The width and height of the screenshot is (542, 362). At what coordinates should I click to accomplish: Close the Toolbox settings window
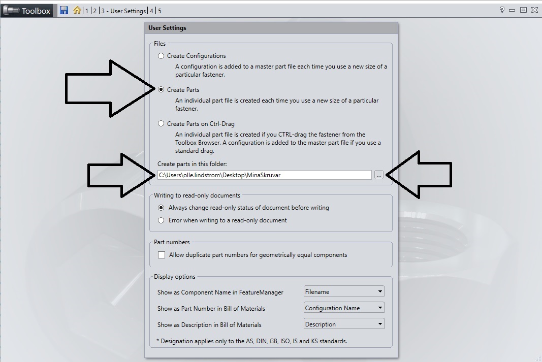pyautogui.click(x=534, y=10)
